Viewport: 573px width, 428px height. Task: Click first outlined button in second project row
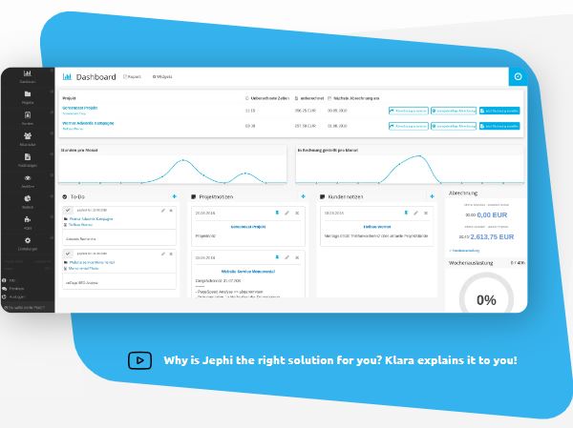(x=408, y=126)
